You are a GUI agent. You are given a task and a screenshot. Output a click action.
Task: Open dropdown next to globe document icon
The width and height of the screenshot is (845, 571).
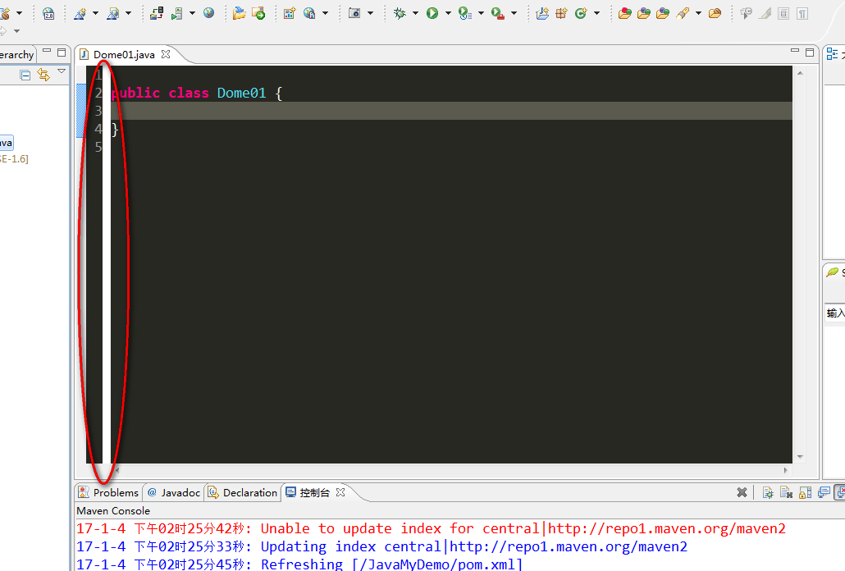pos(325,13)
